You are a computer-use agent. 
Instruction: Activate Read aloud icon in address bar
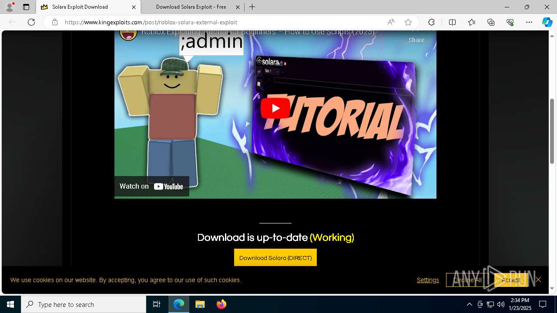tap(391, 22)
